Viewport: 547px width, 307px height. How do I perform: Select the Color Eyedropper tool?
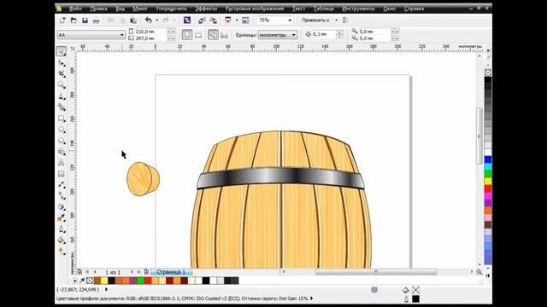62,218
